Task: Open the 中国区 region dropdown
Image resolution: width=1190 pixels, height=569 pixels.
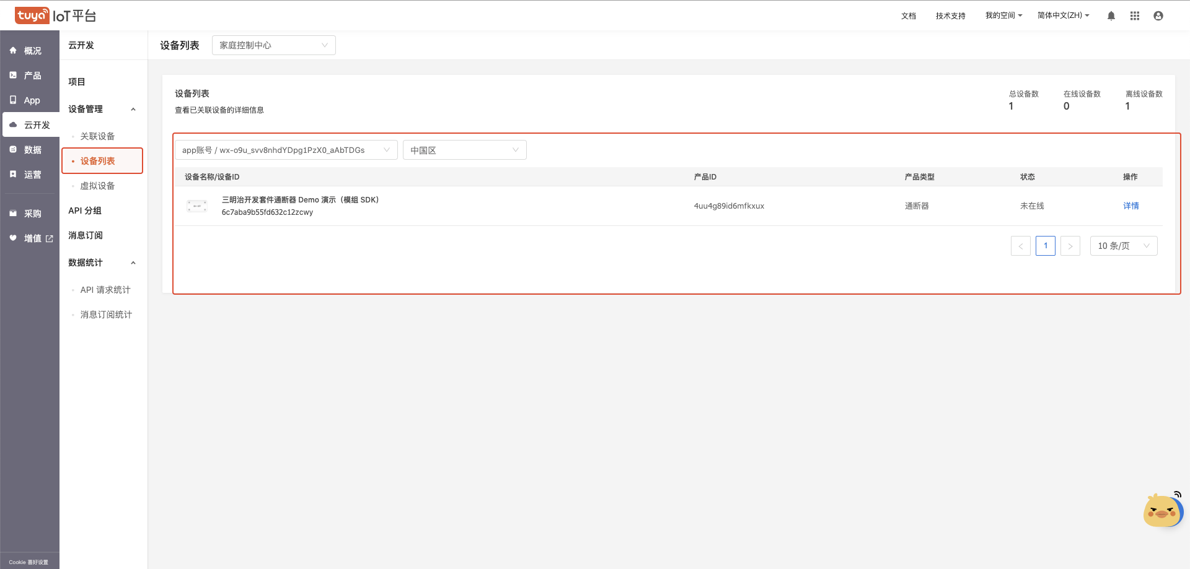Action: point(465,150)
